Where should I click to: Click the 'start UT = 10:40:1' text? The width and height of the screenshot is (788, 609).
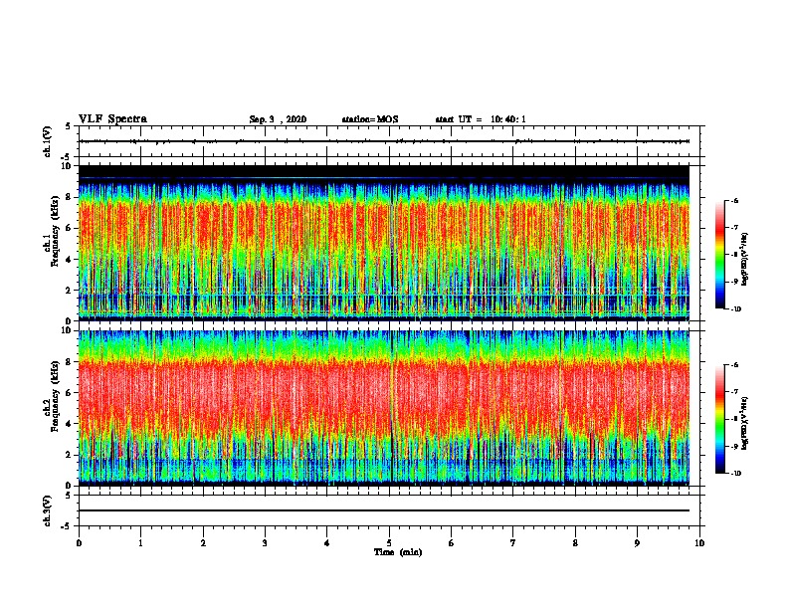481,119
